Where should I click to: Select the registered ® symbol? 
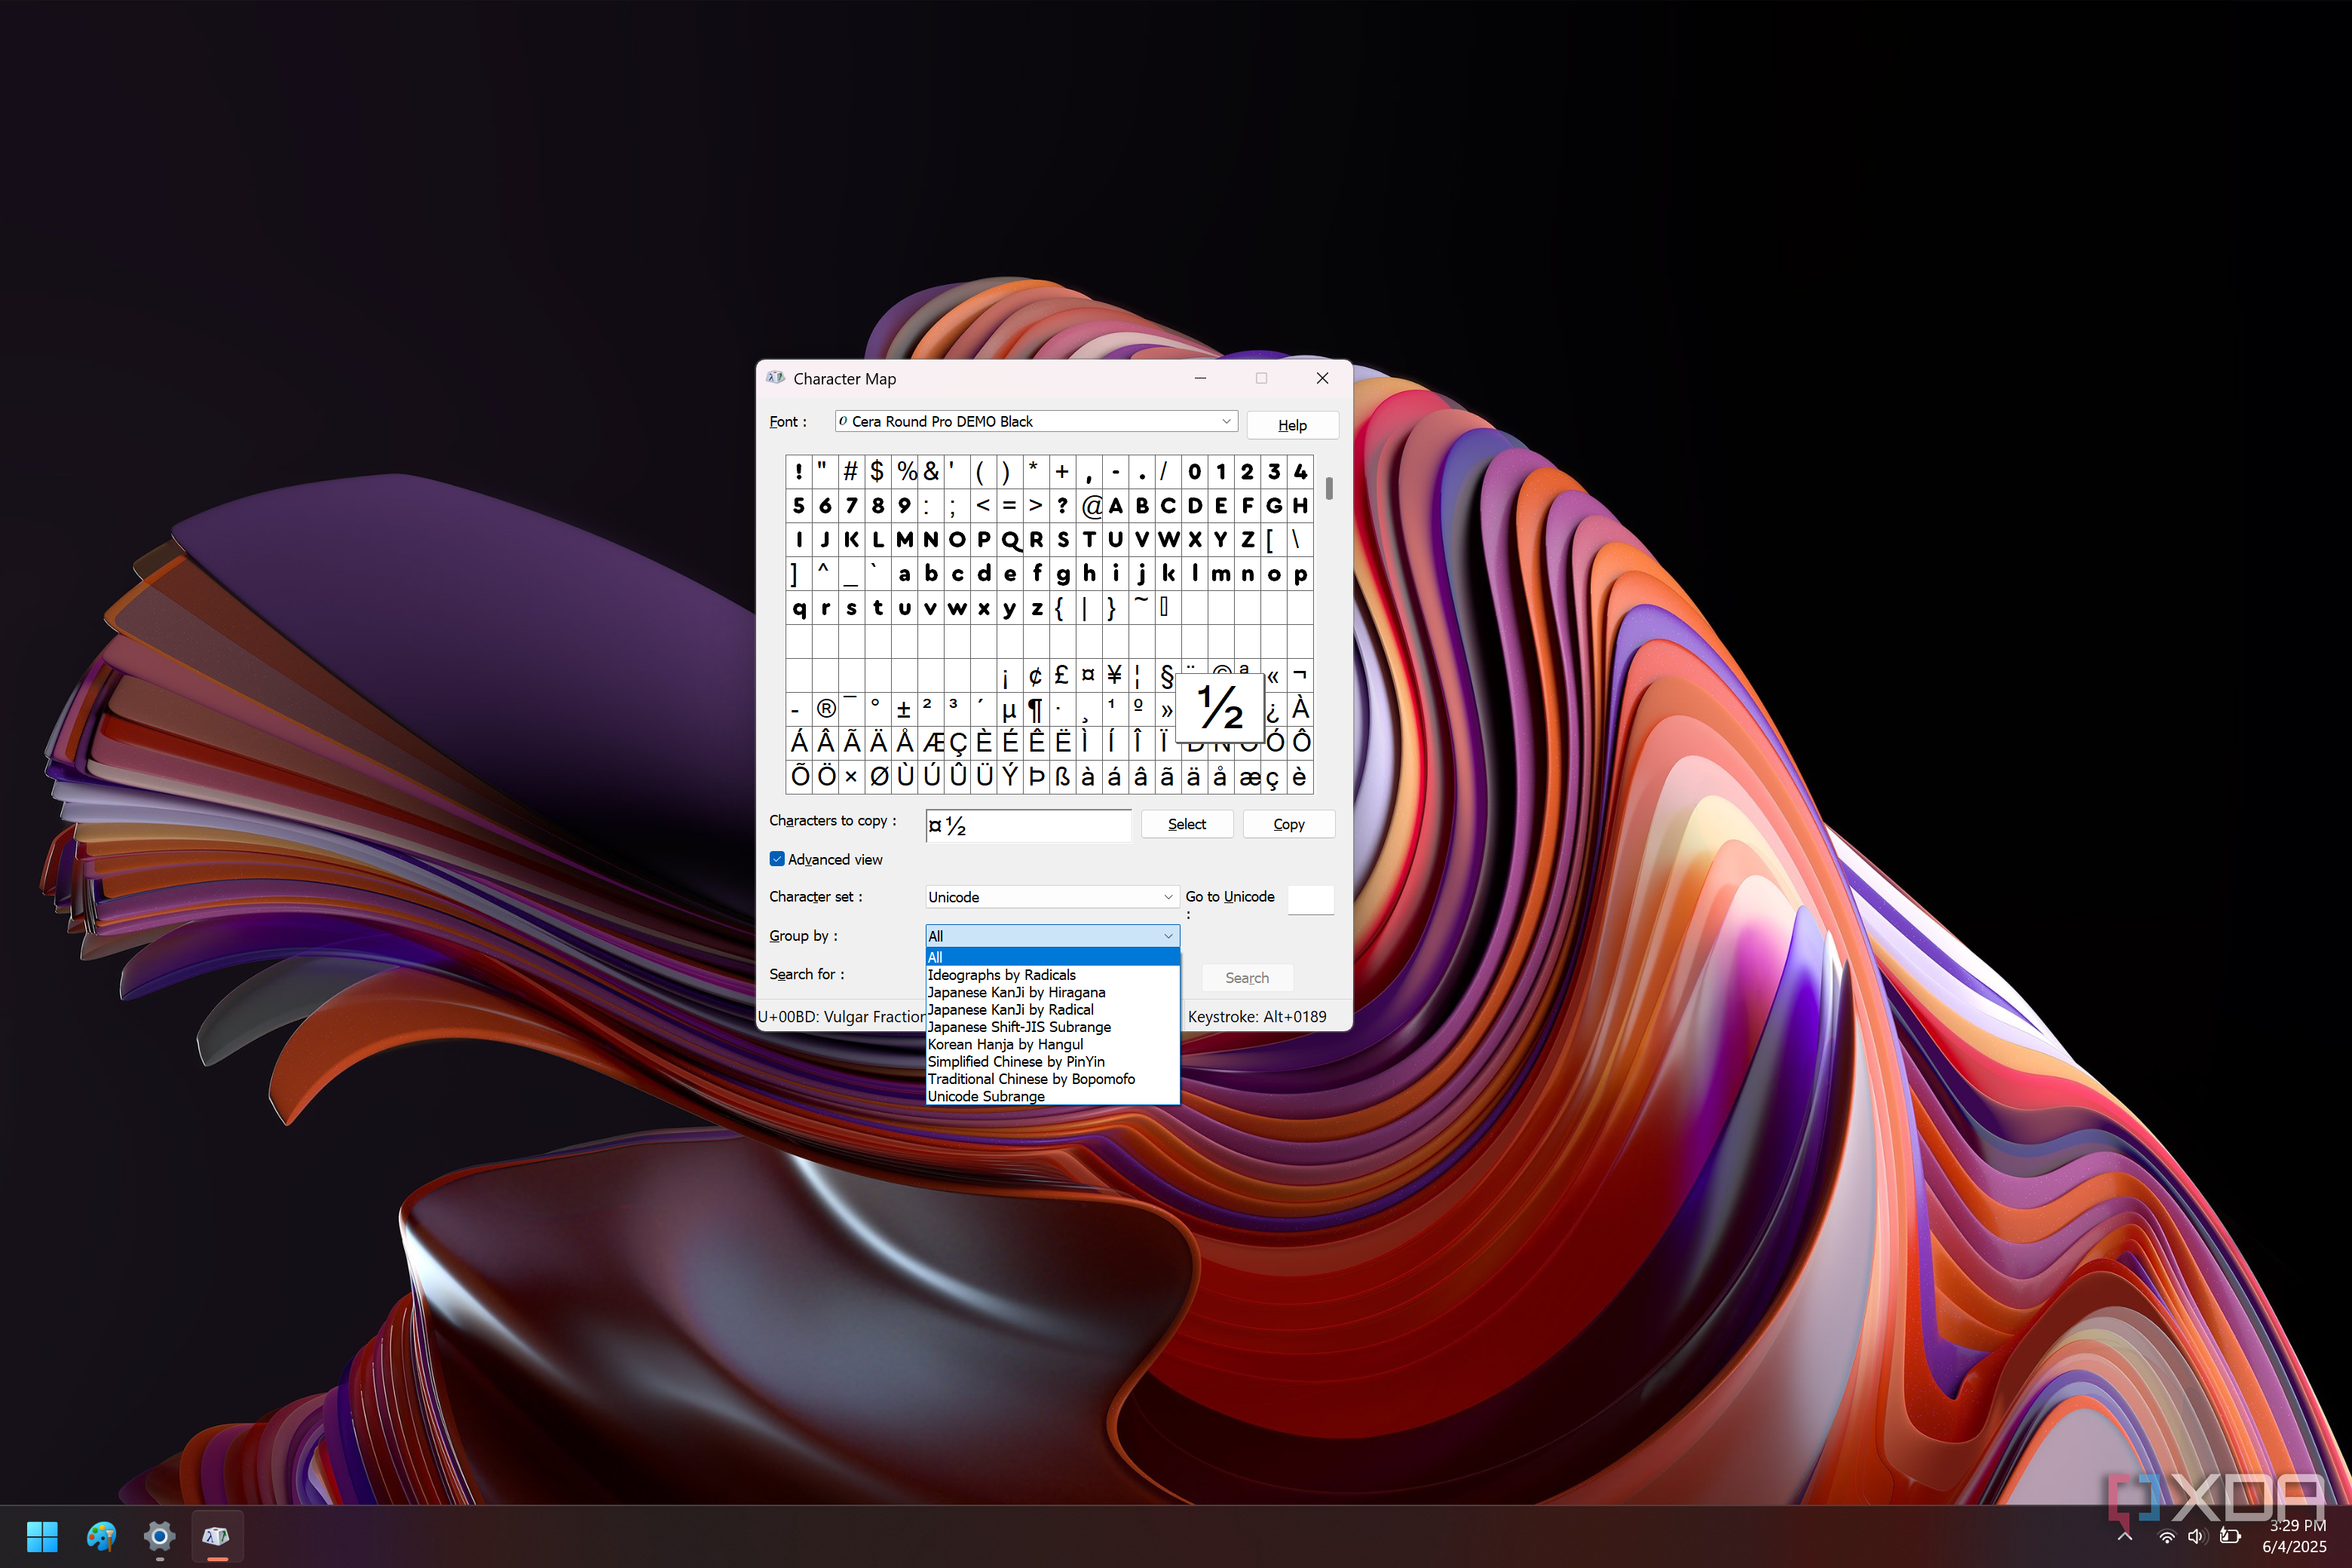click(825, 709)
